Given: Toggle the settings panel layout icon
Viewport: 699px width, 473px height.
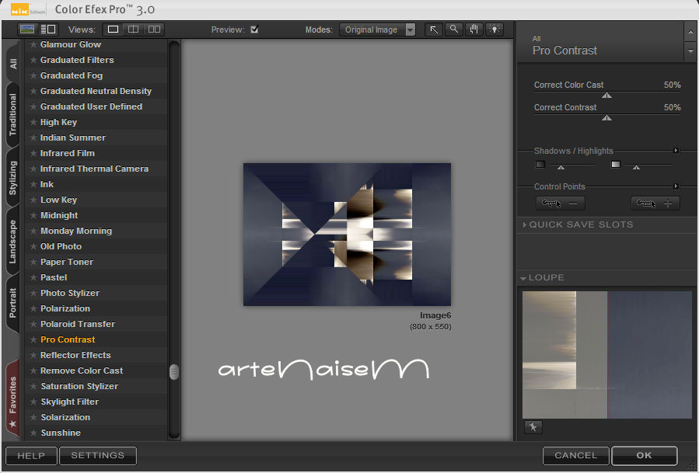Looking at the screenshot, I should coord(47,30).
